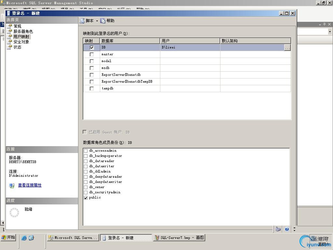Viewport: 333px width, 250px height.
Task: Click the 已启用 Guest 帐户 checkbox
Action: pos(85,132)
